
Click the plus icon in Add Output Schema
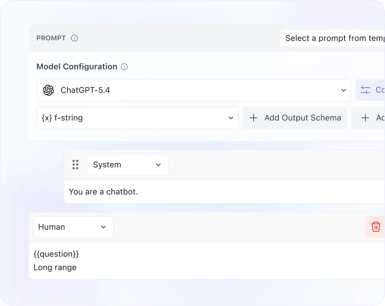point(253,118)
